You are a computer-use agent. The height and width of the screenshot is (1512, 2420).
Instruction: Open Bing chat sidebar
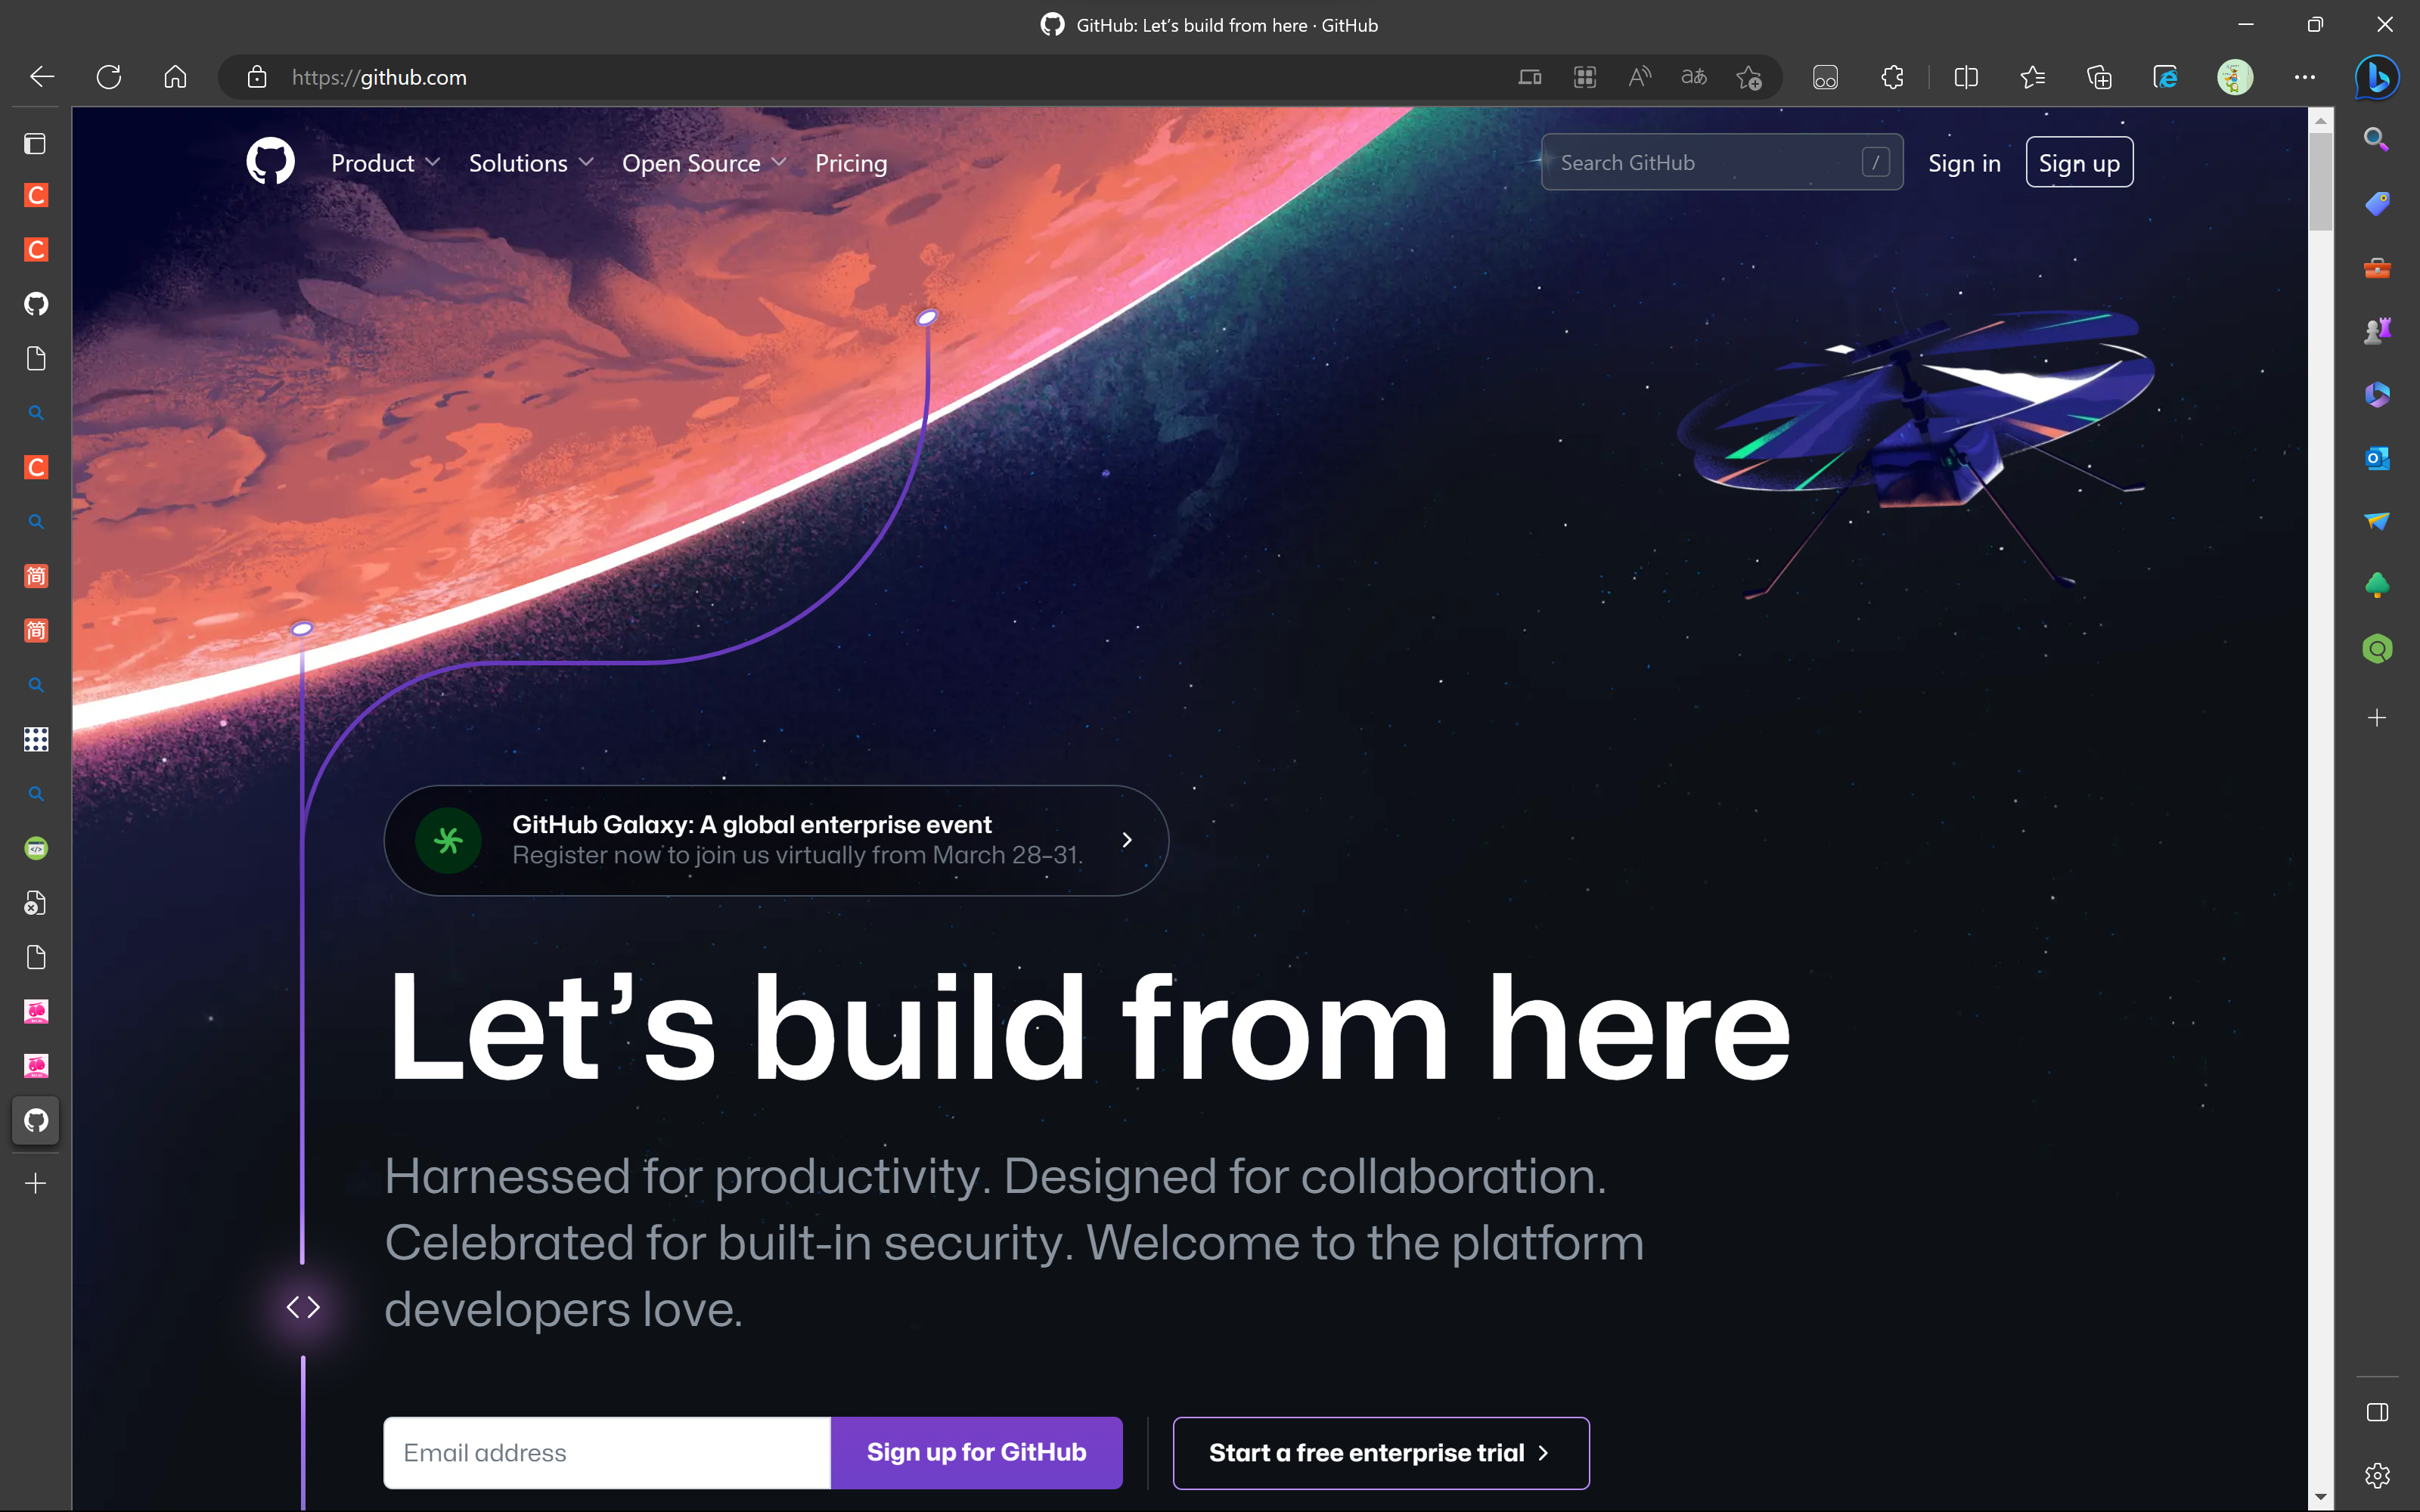pyautogui.click(x=2377, y=77)
